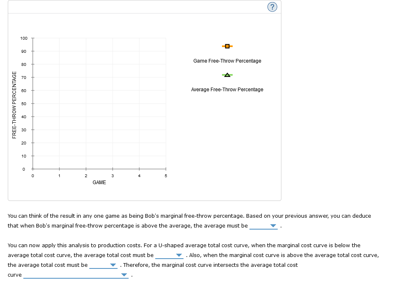Image resolution: width=401 pixels, height=284 pixels.
Task: Click the GAME axis label
Action: click(x=99, y=183)
